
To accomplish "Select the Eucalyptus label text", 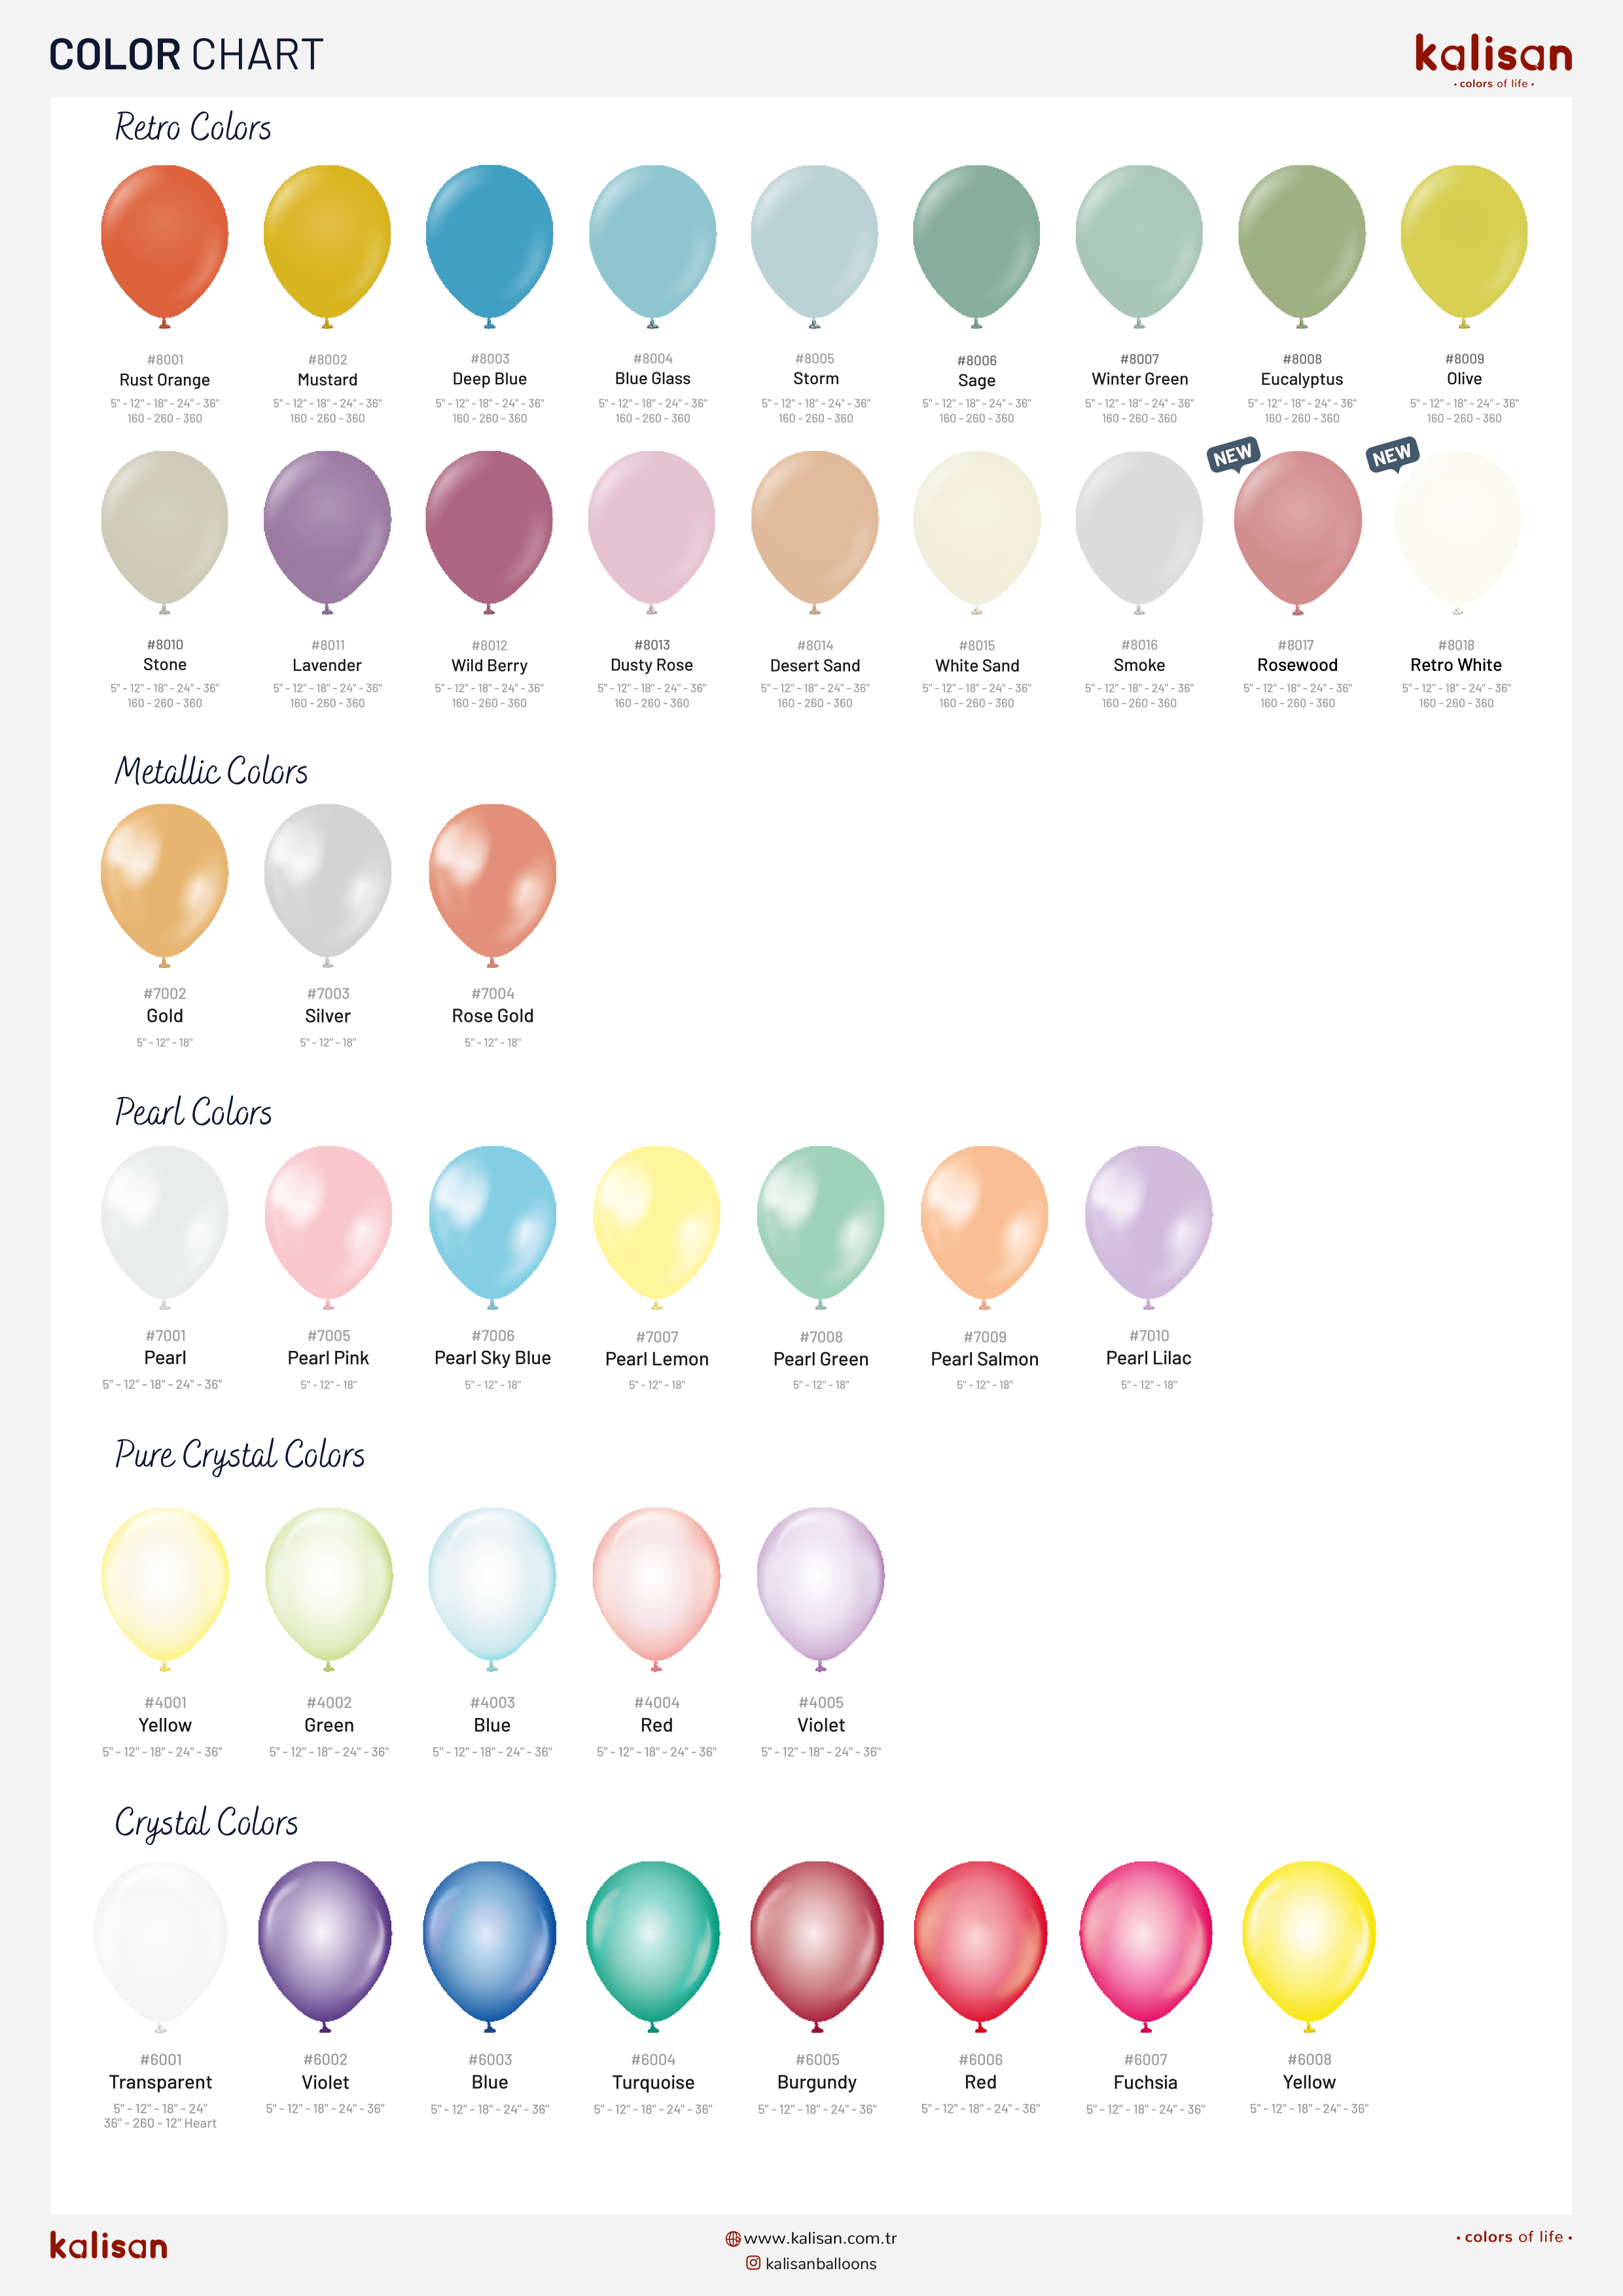I will (x=1301, y=379).
